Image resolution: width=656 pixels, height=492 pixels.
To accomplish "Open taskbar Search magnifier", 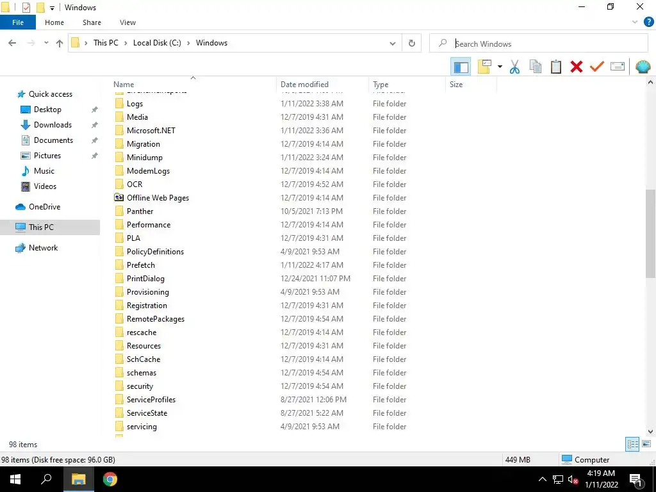I will (46, 479).
